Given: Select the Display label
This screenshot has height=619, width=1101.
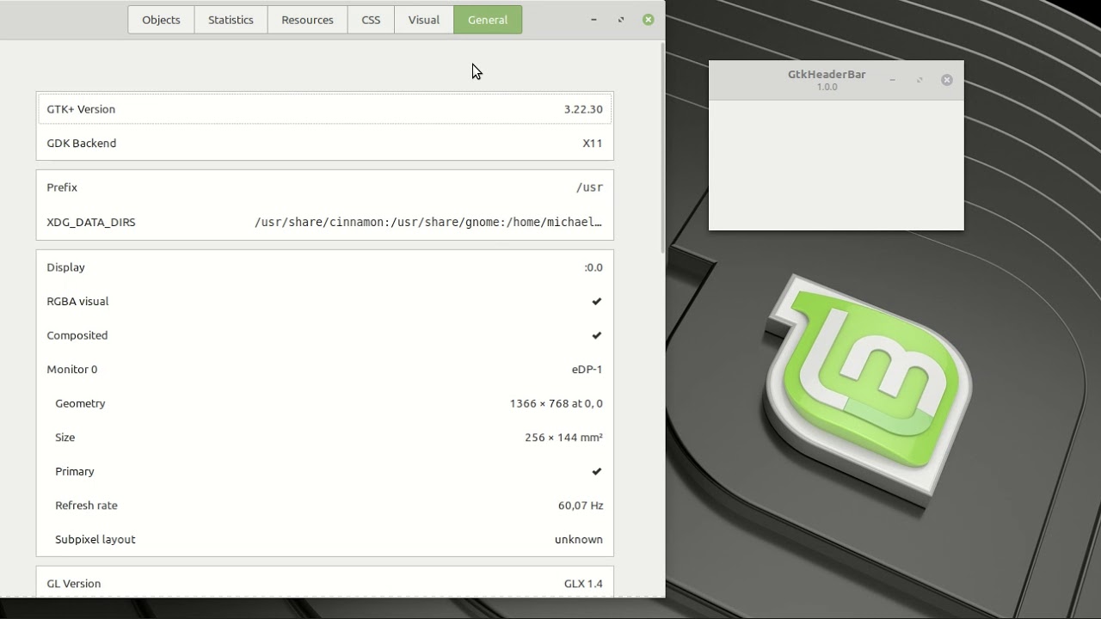Looking at the screenshot, I should 65,267.
